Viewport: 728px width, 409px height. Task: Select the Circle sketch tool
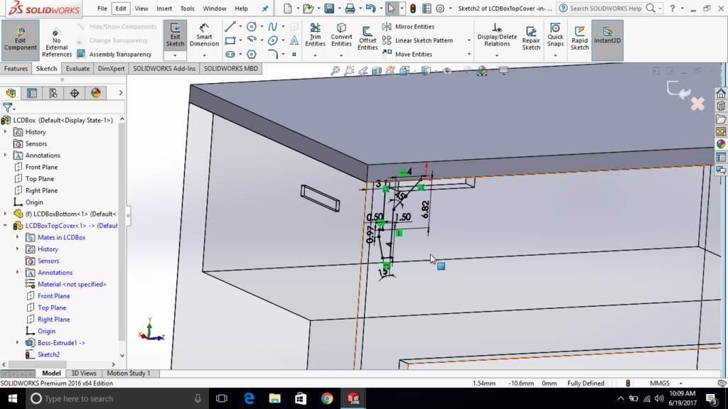[252, 26]
